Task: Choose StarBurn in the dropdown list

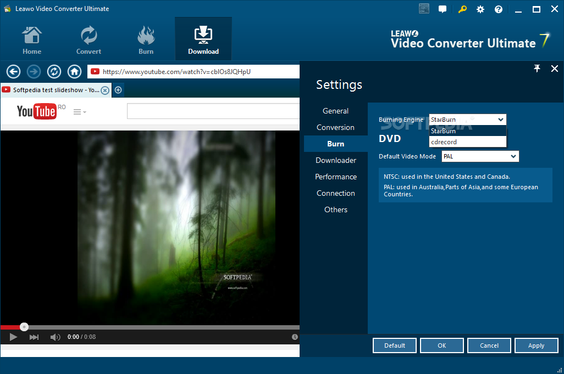Action: (468, 131)
